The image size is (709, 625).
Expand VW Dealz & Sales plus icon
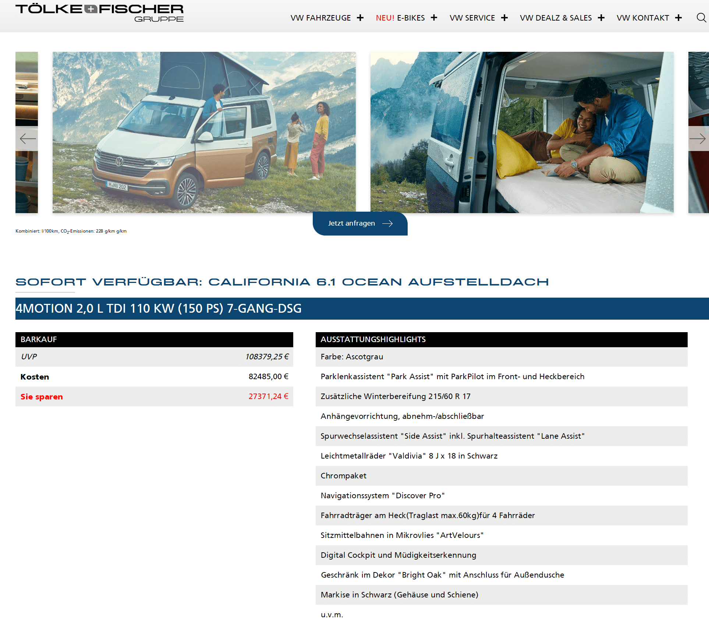pos(601,18)
